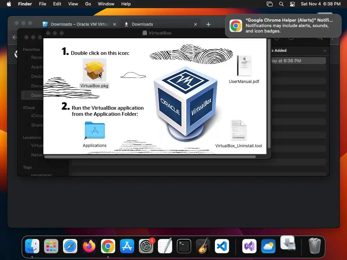Open the VirtualBox.pkg installer icon
Viewport: 347px width, 260px height.
94,70
